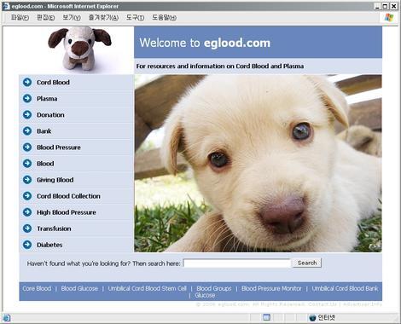Click into the search text field
The image size is (401, 324).
pos(237,263)
